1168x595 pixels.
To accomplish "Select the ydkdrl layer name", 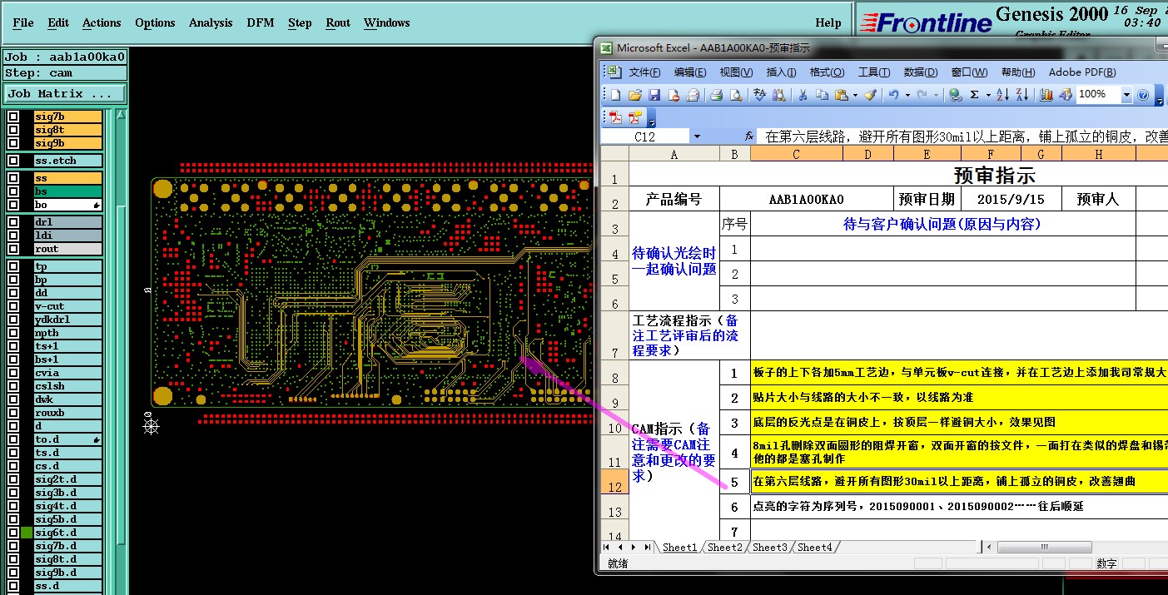I will click(67, 320).
